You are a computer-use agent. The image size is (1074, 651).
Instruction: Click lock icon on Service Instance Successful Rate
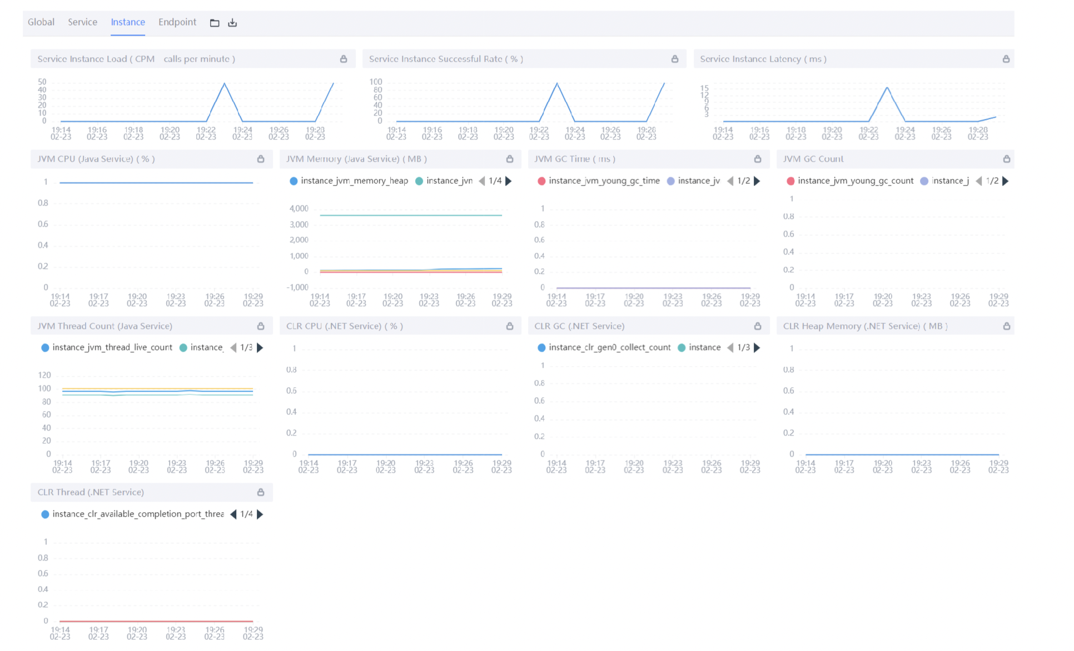click(x=675, y=59)
